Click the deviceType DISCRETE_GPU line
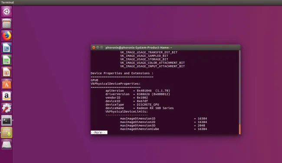The height and width of the screenshot is (163, 282). click(132, 104)
